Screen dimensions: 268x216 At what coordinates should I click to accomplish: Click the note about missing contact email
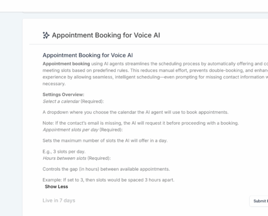141,123
